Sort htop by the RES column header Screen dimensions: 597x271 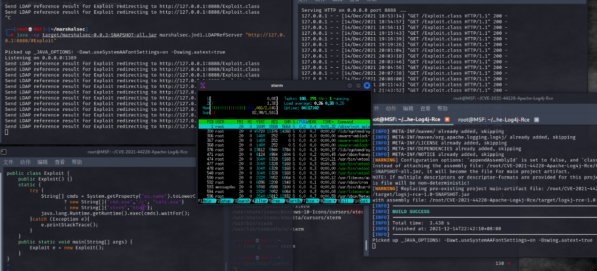tap(274, 122)
